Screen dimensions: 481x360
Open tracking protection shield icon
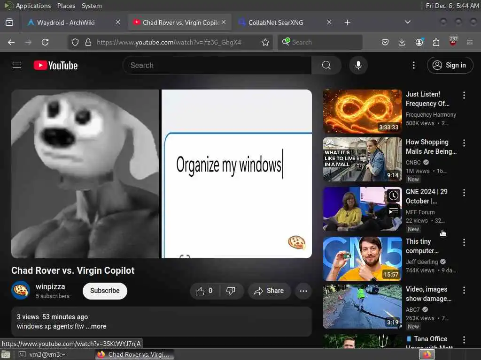click(x=75, y=42)
